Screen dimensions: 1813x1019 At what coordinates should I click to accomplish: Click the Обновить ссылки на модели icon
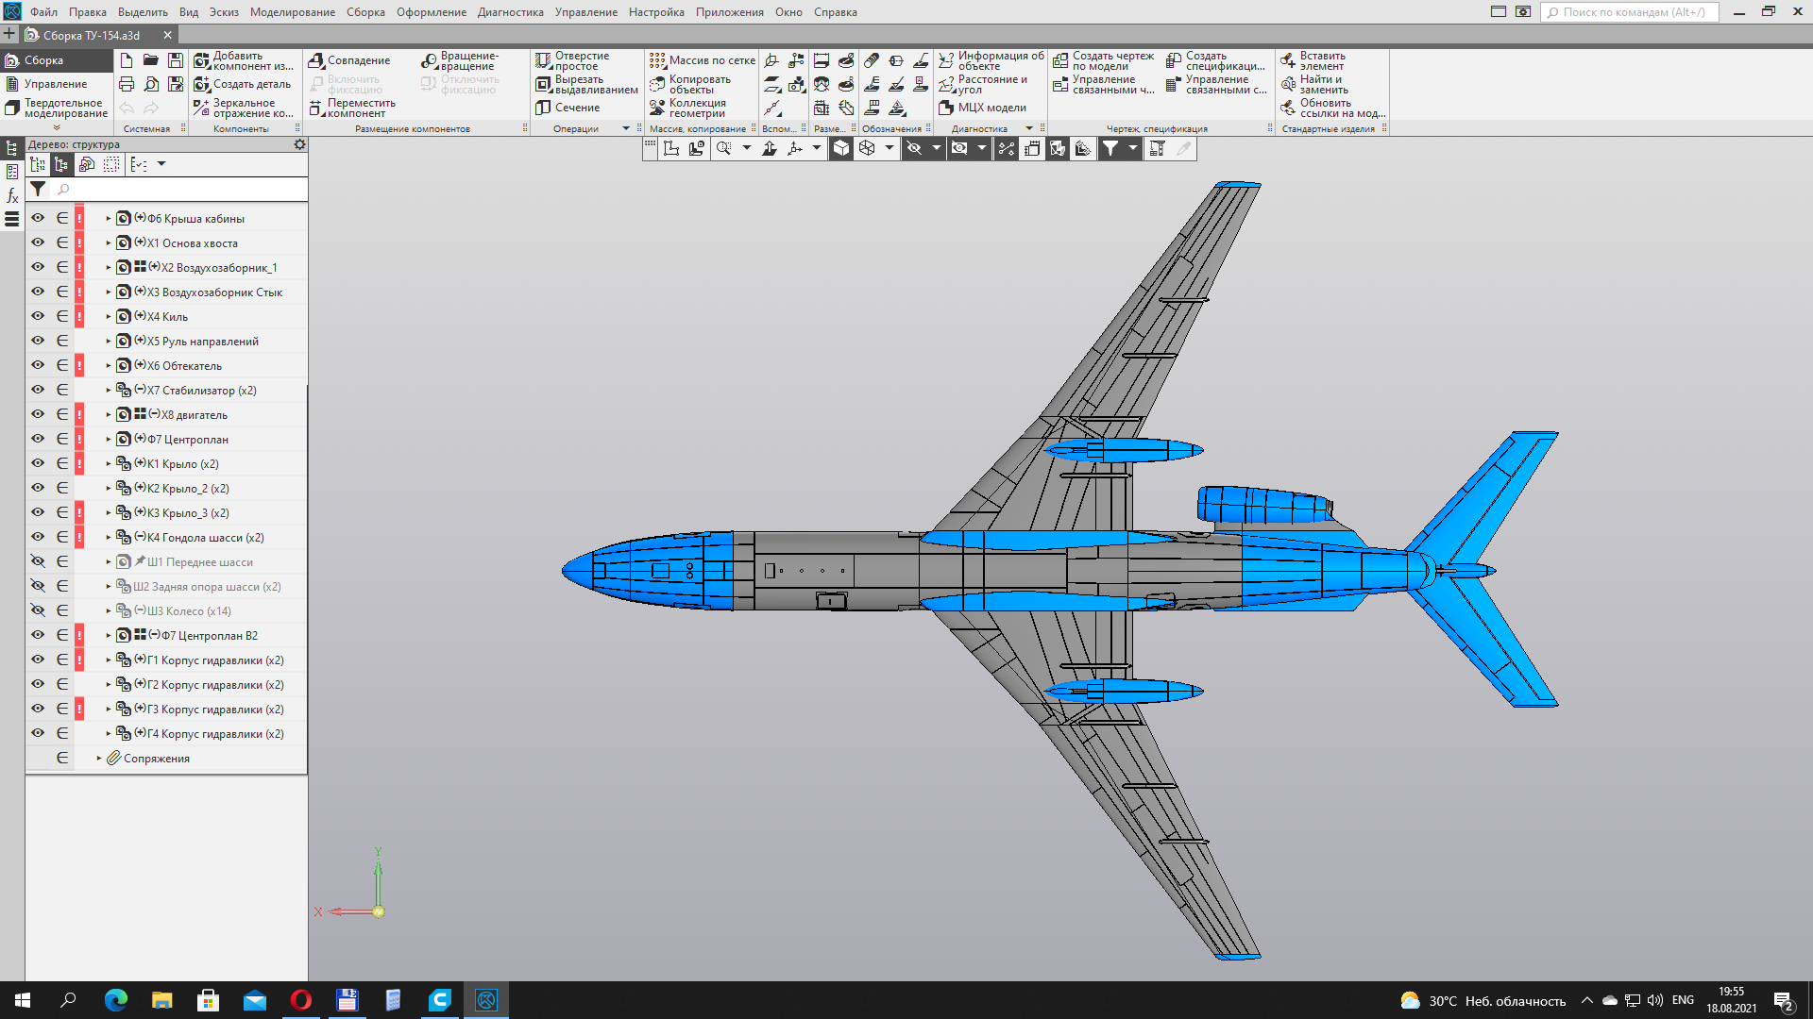(1288, 108)
